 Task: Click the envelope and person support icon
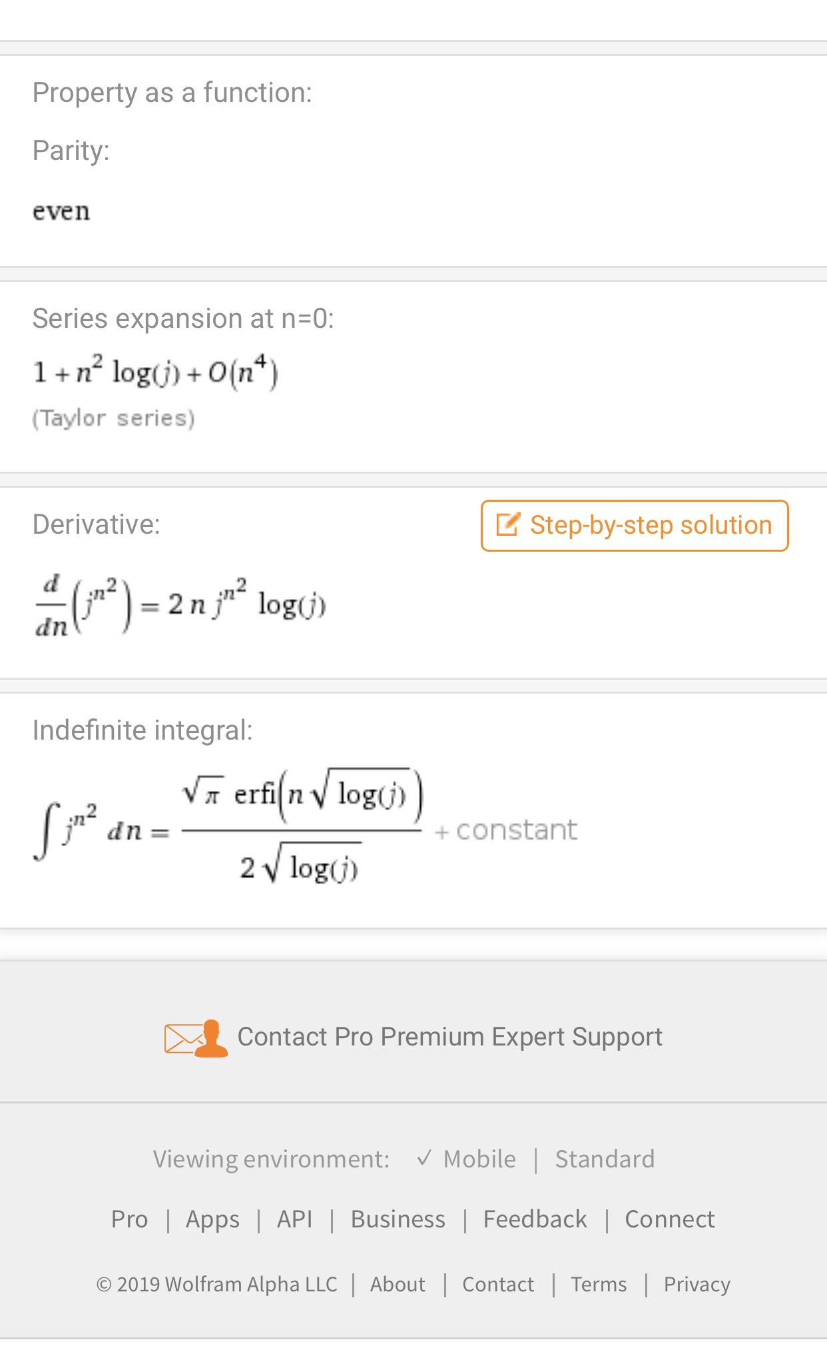click(196, 1038)
